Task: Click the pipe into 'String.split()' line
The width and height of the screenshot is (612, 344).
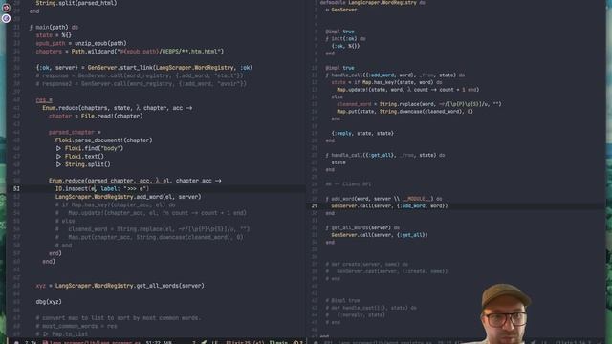Action: point(83,164)
